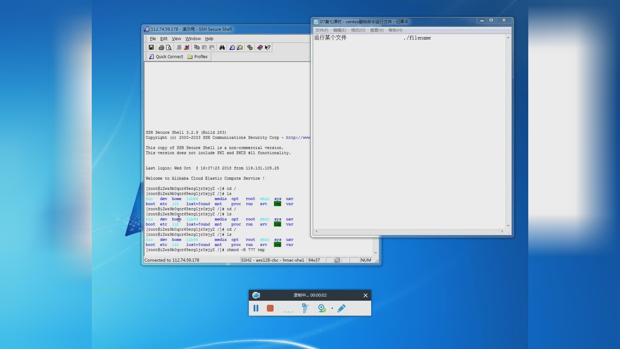
Task: Click Notepad horizontal scrollbar left arrow
Action: point(316,231)
